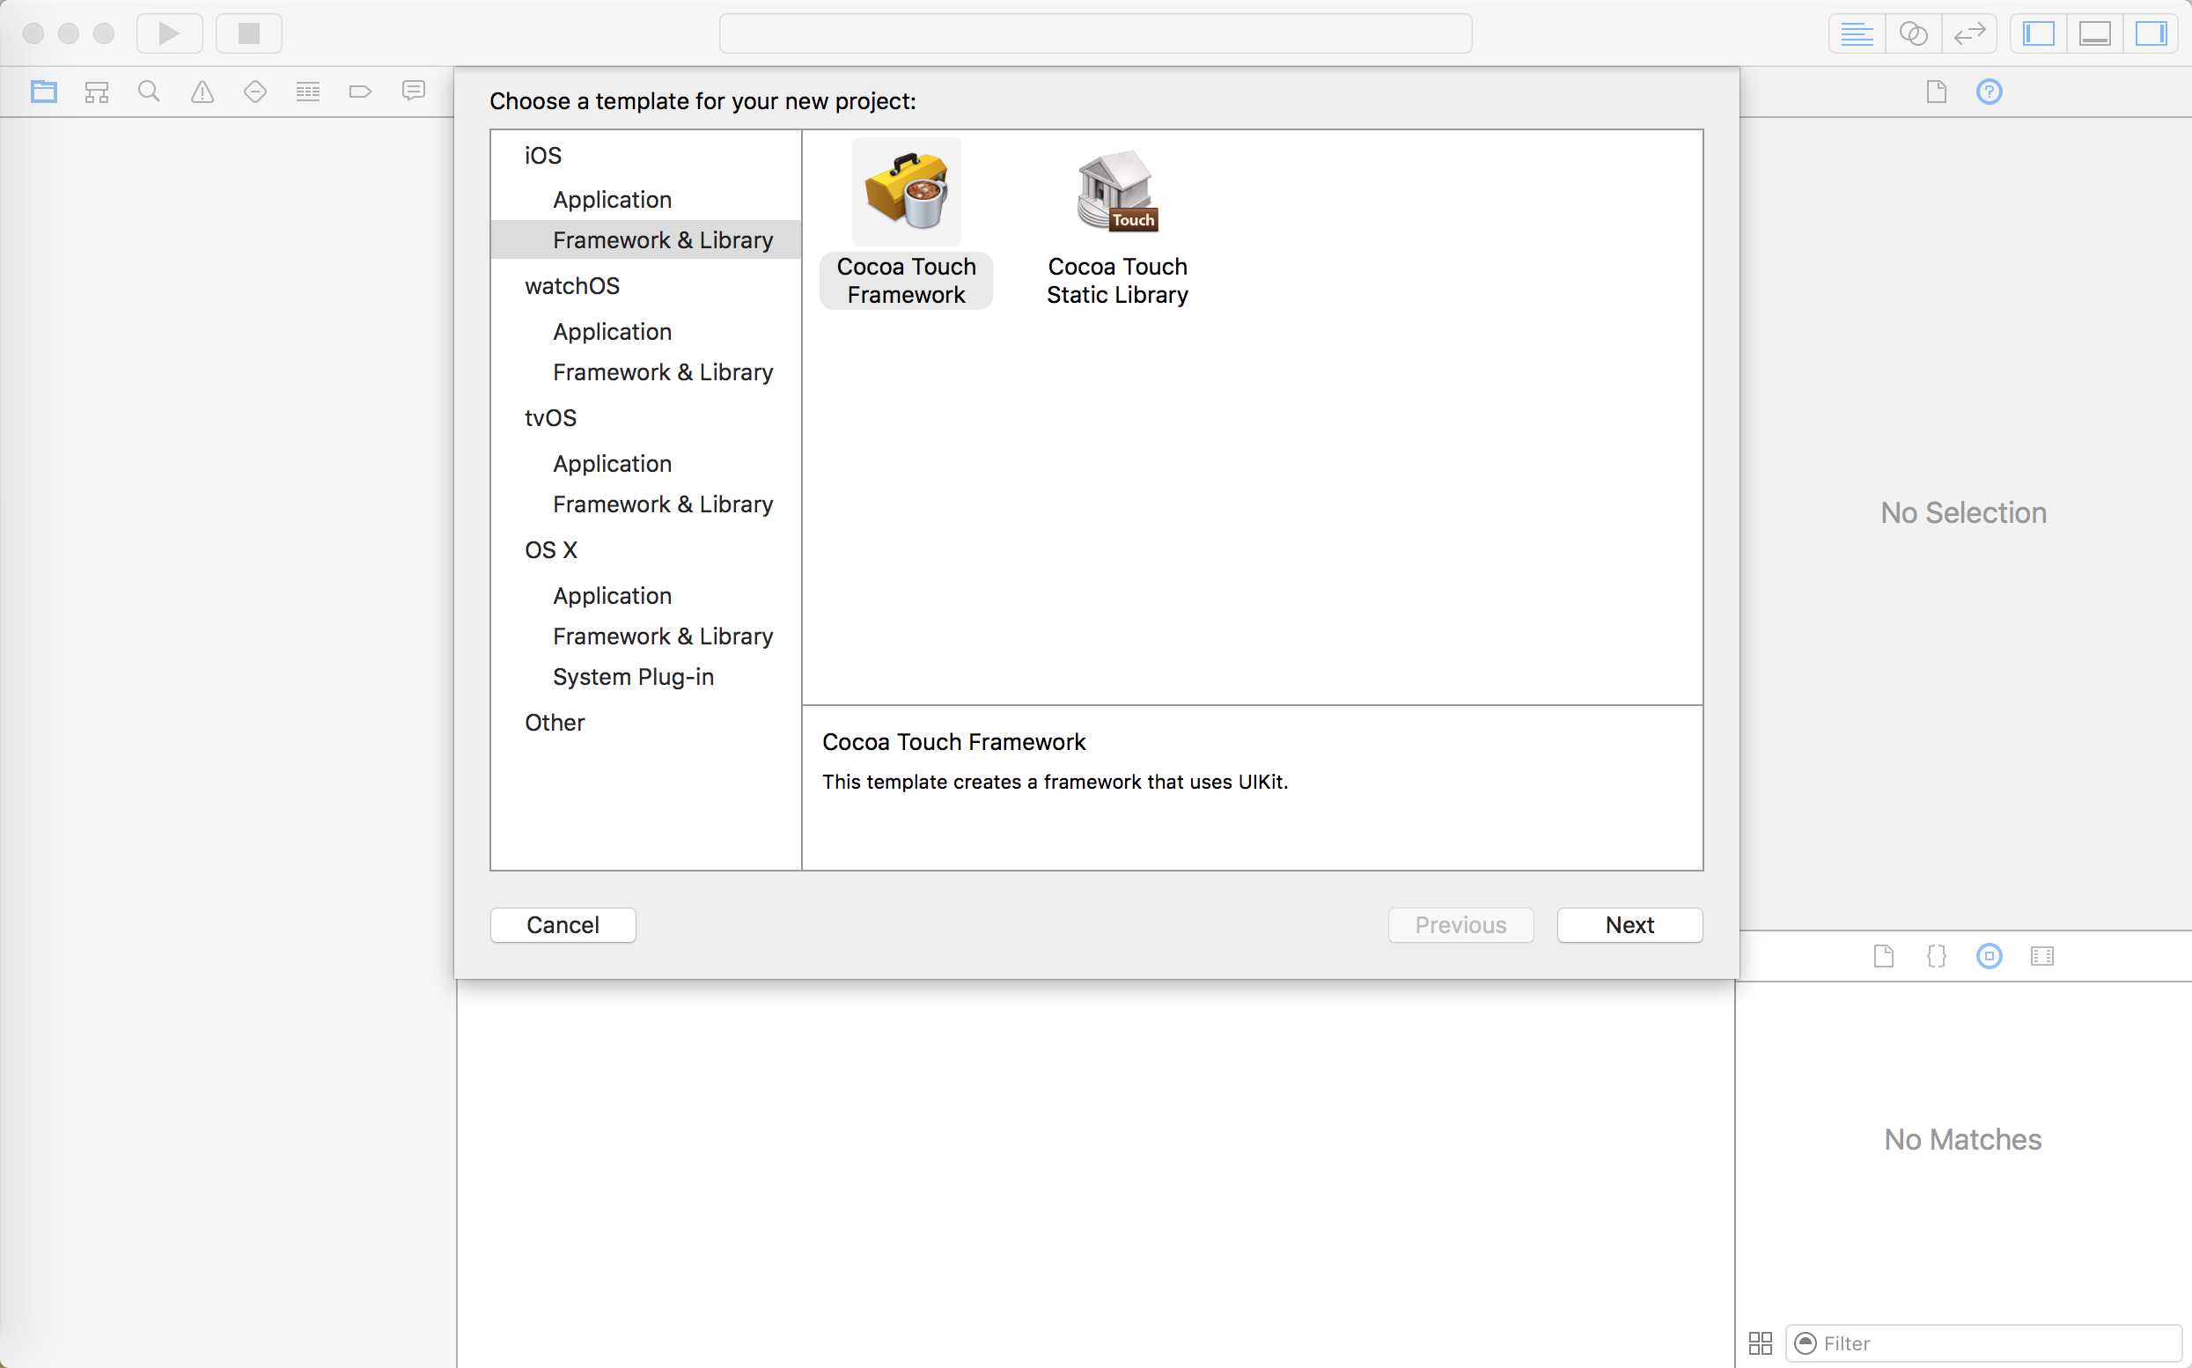This screenshot has height=1368, width=2192.
Task: Expand the watchOS section in sidebar
Action: 572,283
